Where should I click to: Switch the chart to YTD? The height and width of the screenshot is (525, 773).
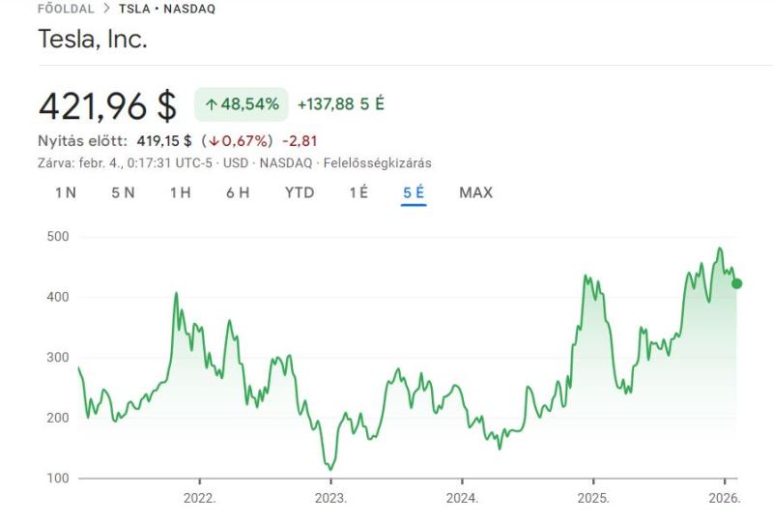pyautogui.click(x=300, y=192)
